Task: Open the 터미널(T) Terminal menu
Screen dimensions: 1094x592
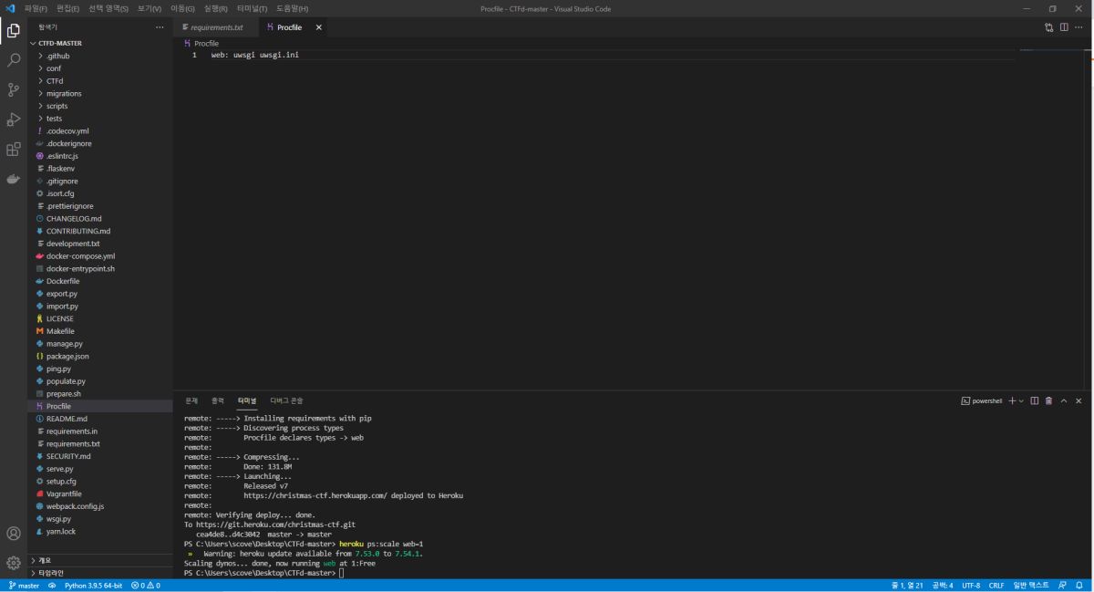Action: (253, 8)
